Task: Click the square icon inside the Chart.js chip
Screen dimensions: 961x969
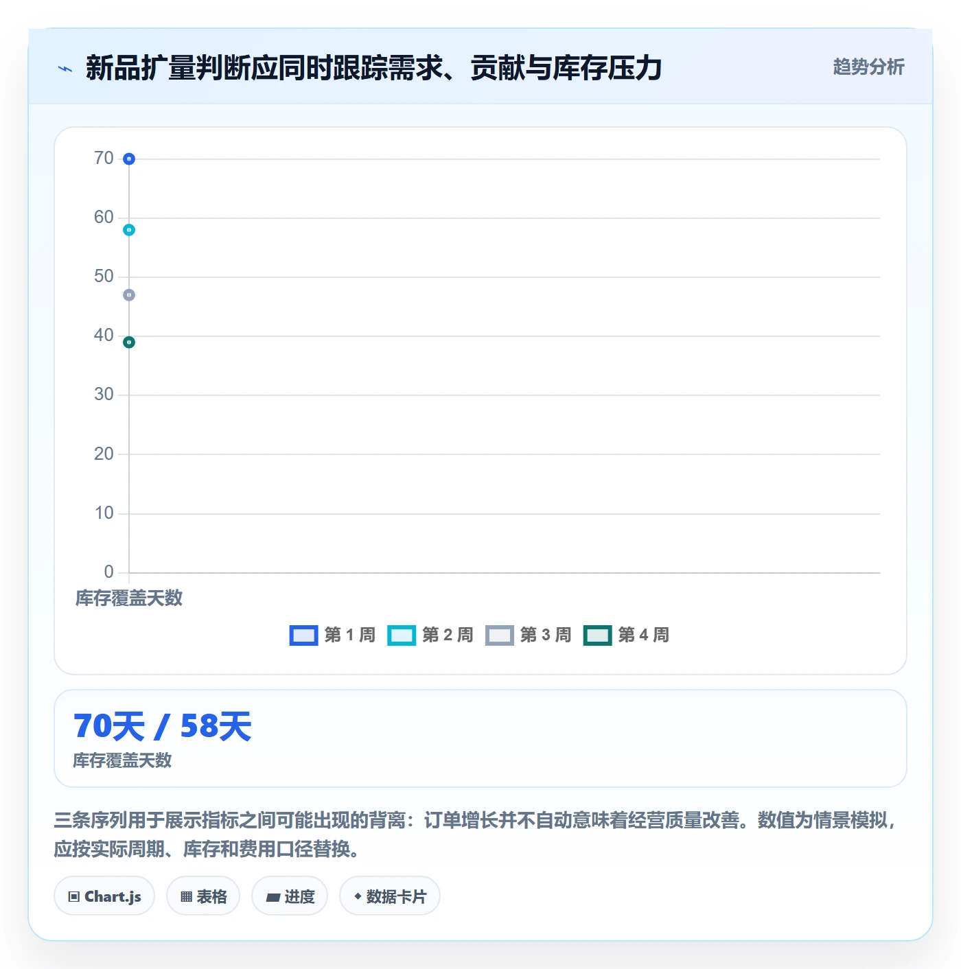Action: (x=74, y=897)
